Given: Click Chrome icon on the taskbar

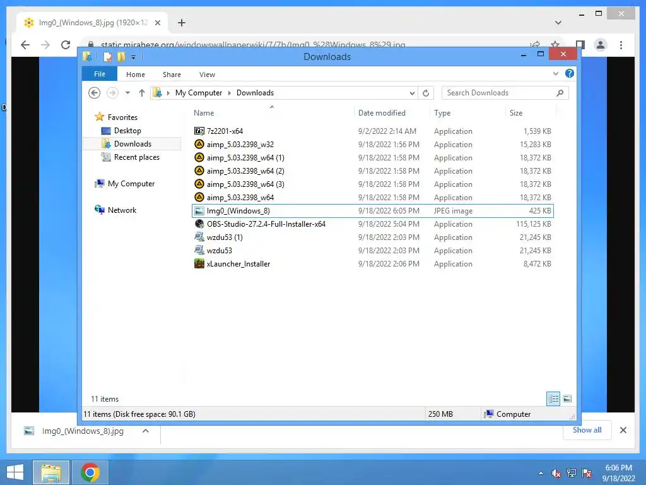Looking at the screenshot, I should coord(90,472).
